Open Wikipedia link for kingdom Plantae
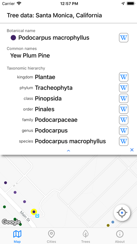This screenshot has height=244, width=137. 123,77
